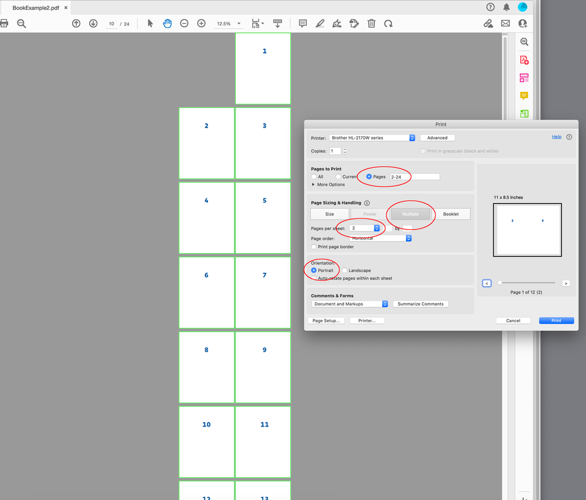This screenshot has height=500, width=586.
Task: Open the Share Link tool
Action: (x=489, y=23)
